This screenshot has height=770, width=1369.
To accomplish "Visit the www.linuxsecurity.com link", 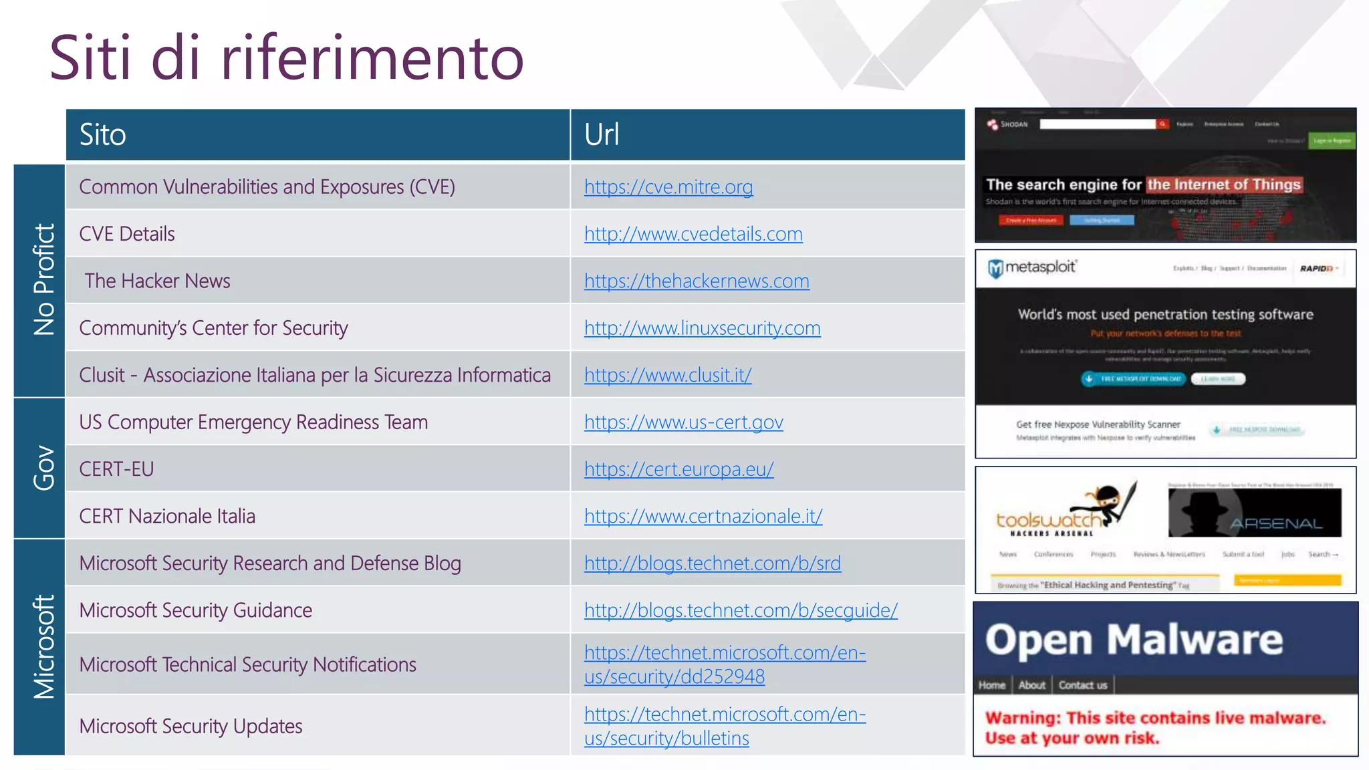I will (703, 328).
